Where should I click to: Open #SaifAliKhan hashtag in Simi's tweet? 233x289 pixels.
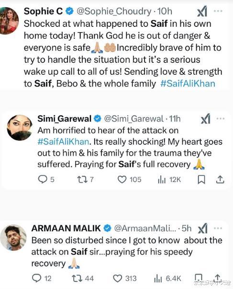coord(63,142)
